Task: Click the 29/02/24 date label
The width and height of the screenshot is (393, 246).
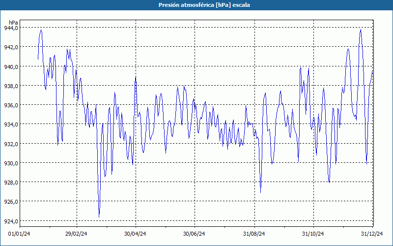Action: click(76, 234)
